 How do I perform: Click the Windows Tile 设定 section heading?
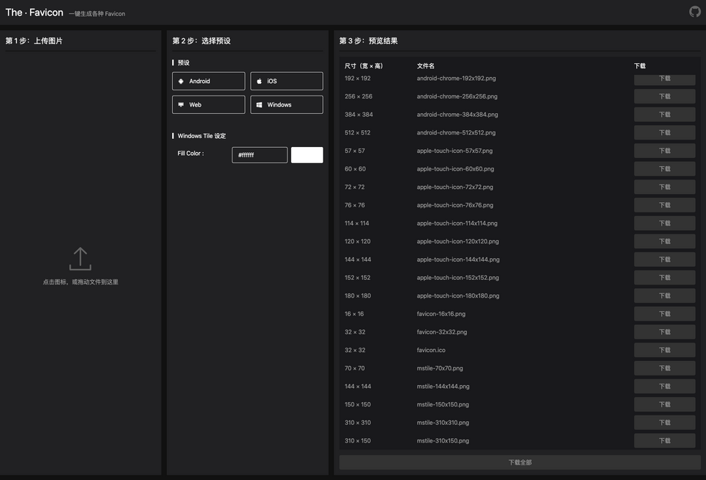[202, 136]
